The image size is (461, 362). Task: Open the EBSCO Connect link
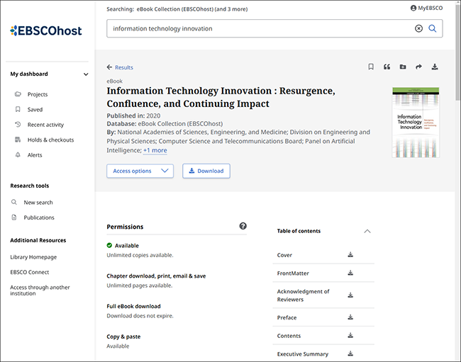click(30, 272)
